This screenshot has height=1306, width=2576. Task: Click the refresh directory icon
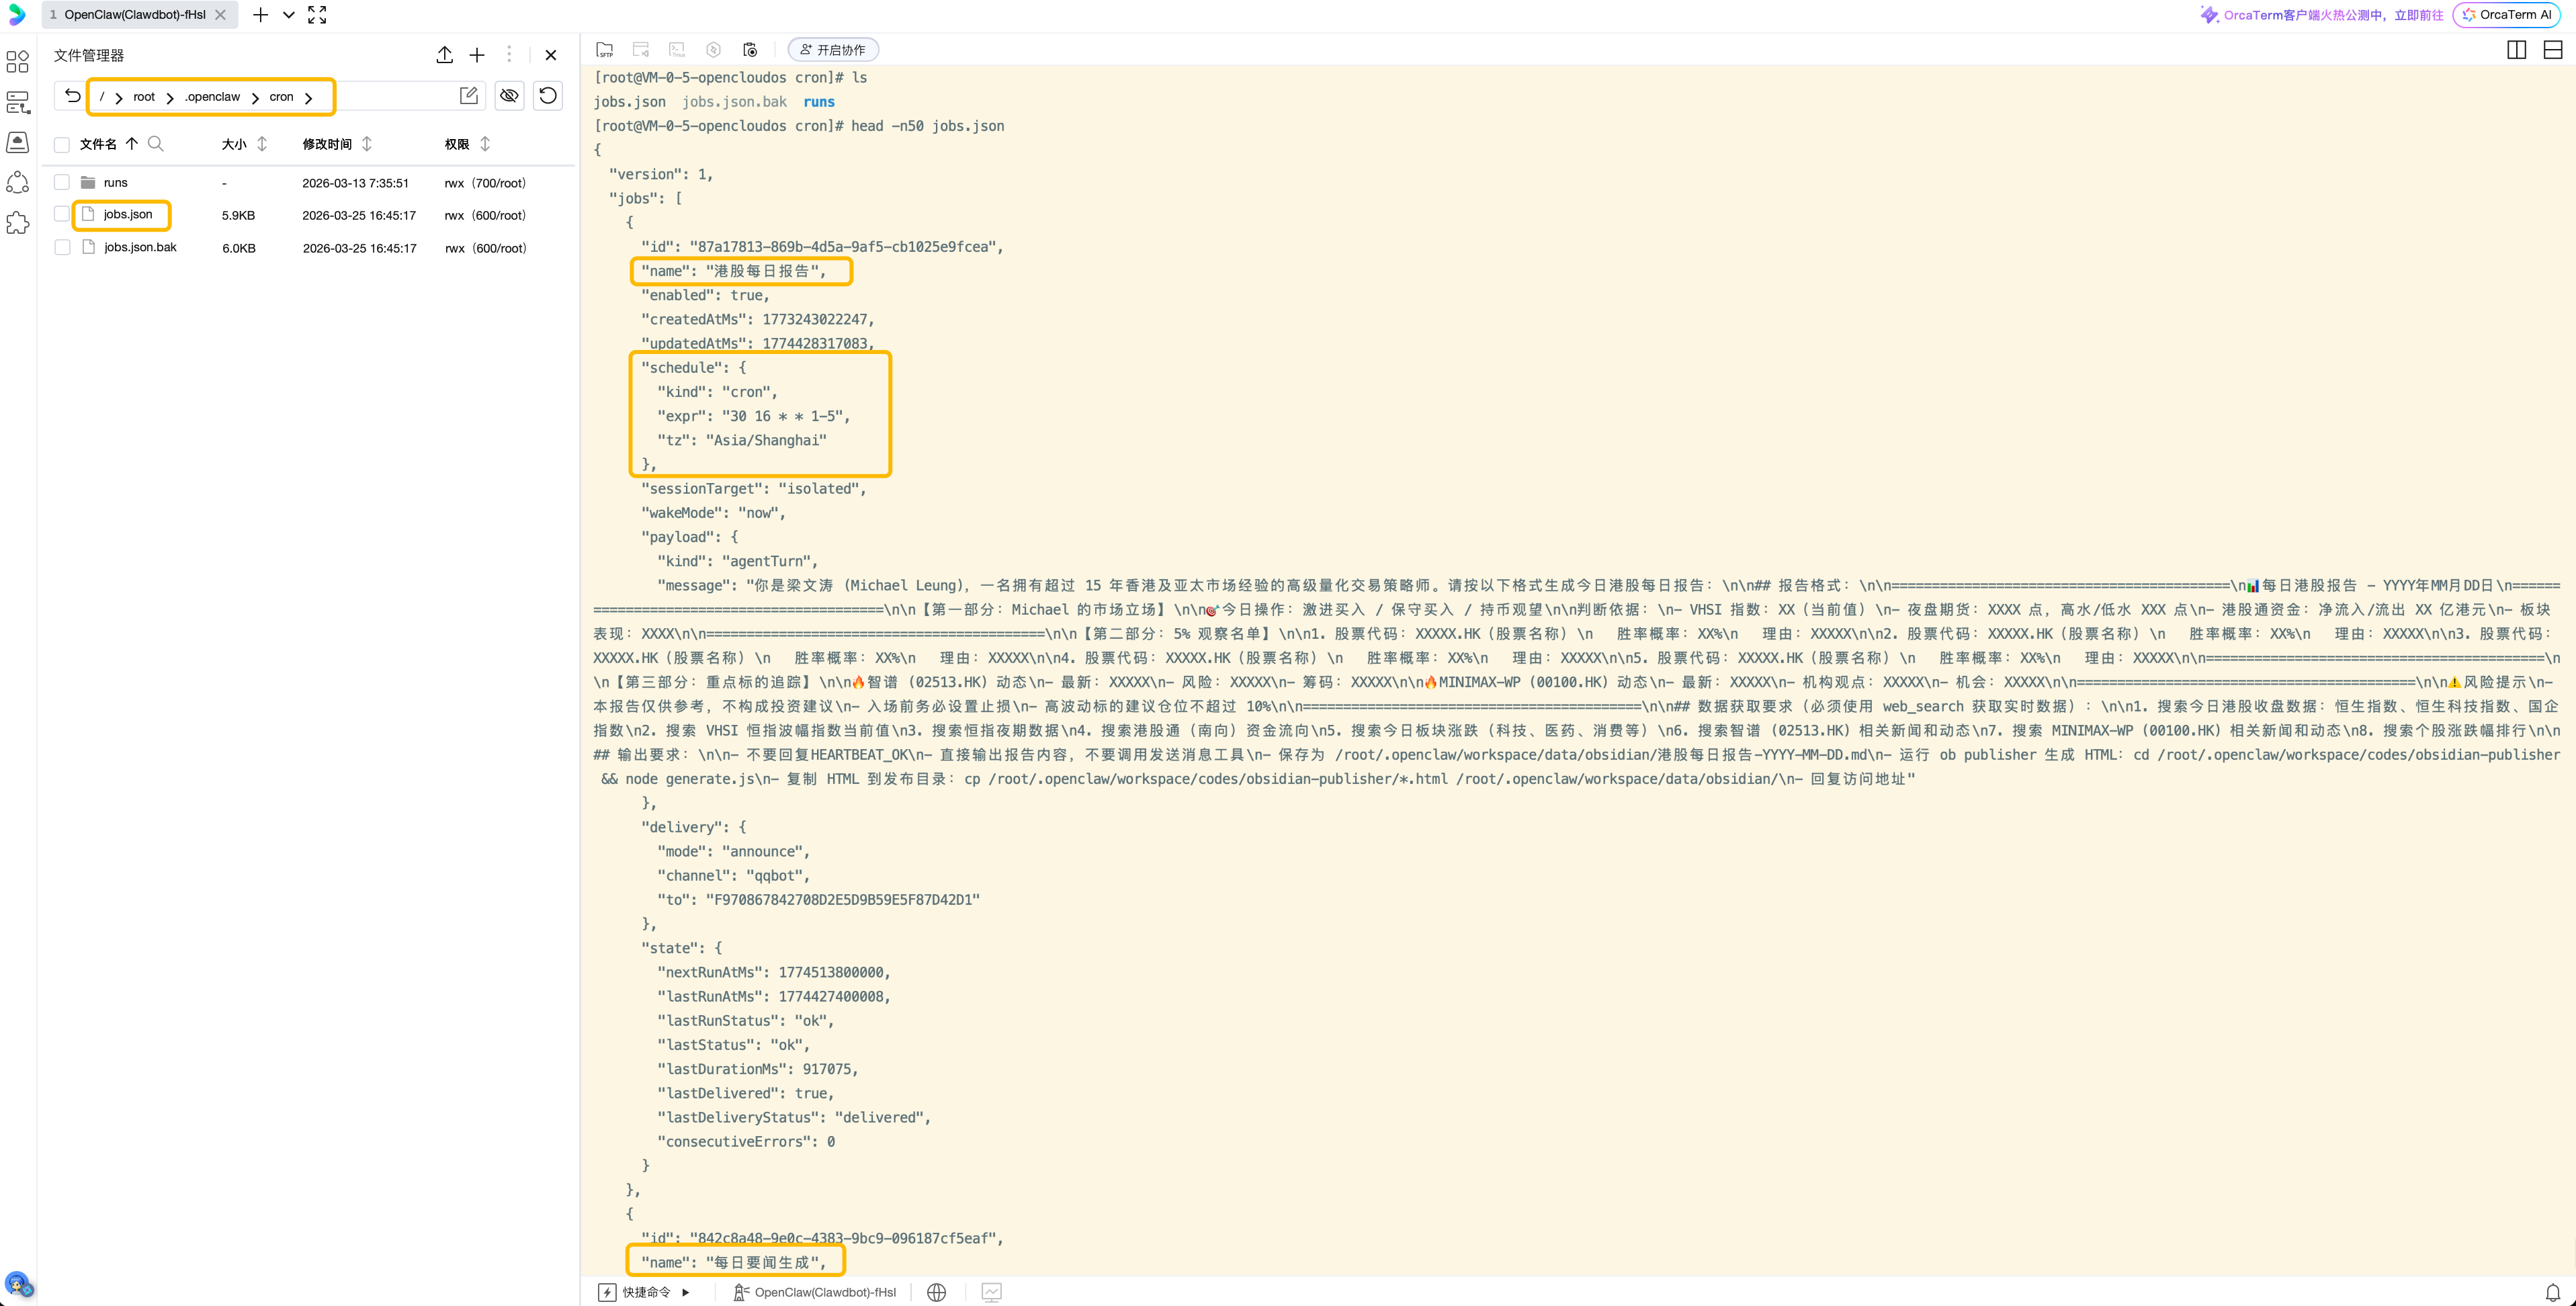548,96
